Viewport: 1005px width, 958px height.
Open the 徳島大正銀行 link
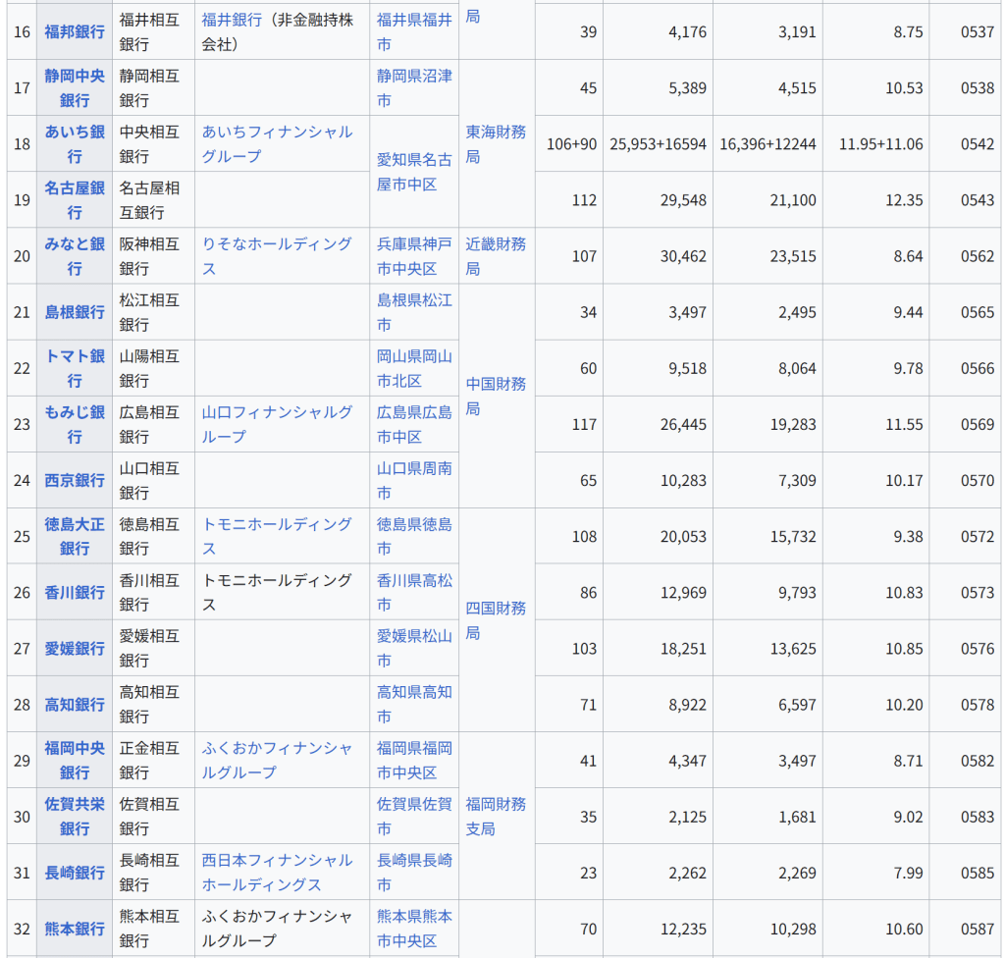[75, 536]
